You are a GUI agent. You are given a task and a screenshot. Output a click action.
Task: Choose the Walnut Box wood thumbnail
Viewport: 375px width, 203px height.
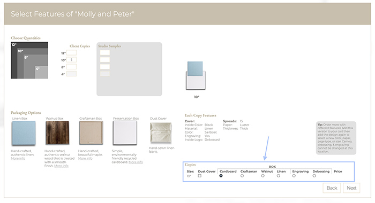click(x=57, y=133)
